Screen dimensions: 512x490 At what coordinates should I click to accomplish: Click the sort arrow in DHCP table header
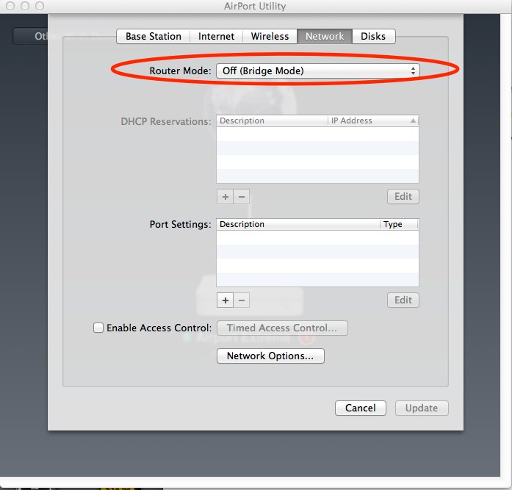point(413,120)
